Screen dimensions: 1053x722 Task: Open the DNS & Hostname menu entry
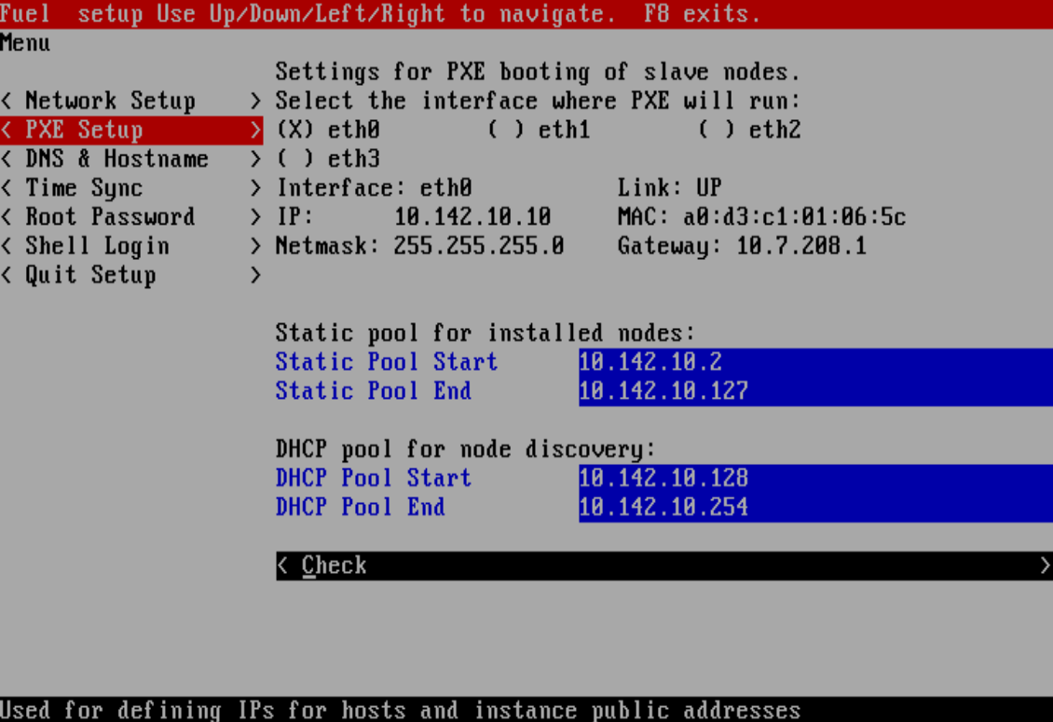pos(131,158)
